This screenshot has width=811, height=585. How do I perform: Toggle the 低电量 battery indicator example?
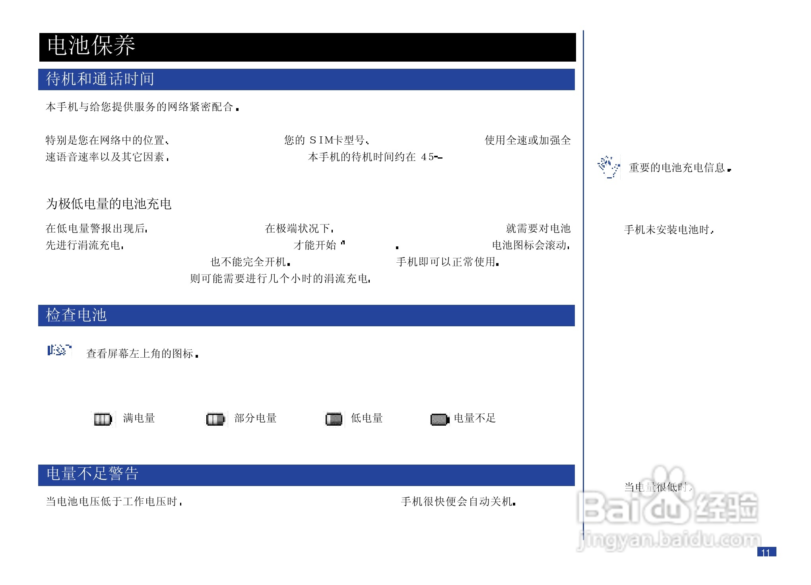334,418
